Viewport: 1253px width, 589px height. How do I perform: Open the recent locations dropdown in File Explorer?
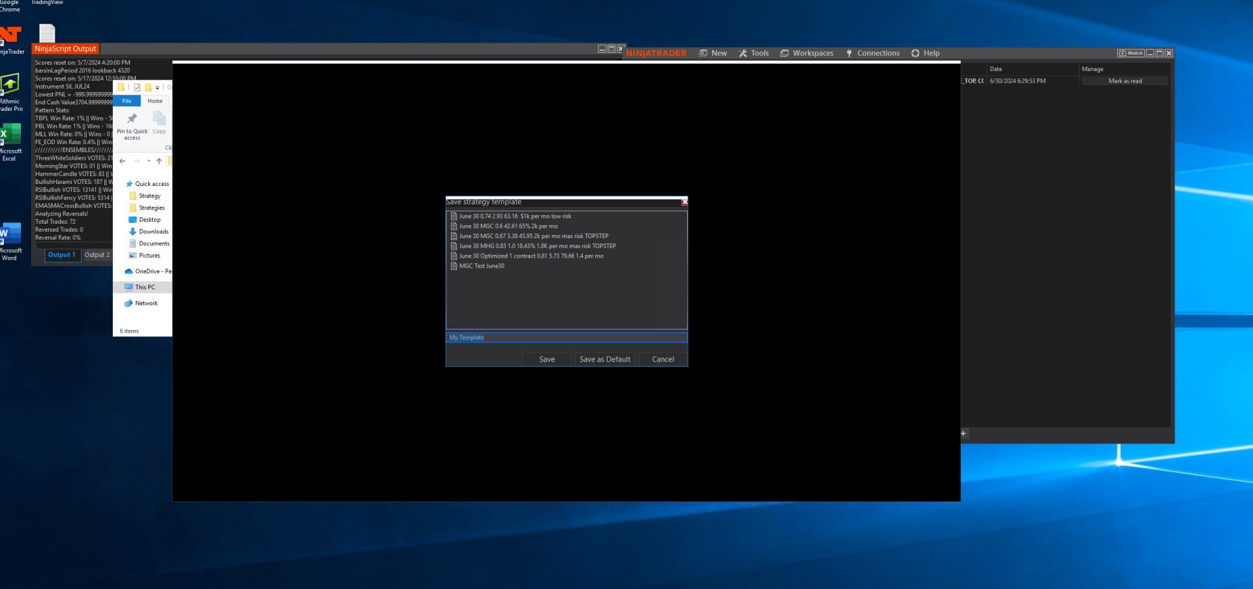pyautogui.click(x=149, y=161)
